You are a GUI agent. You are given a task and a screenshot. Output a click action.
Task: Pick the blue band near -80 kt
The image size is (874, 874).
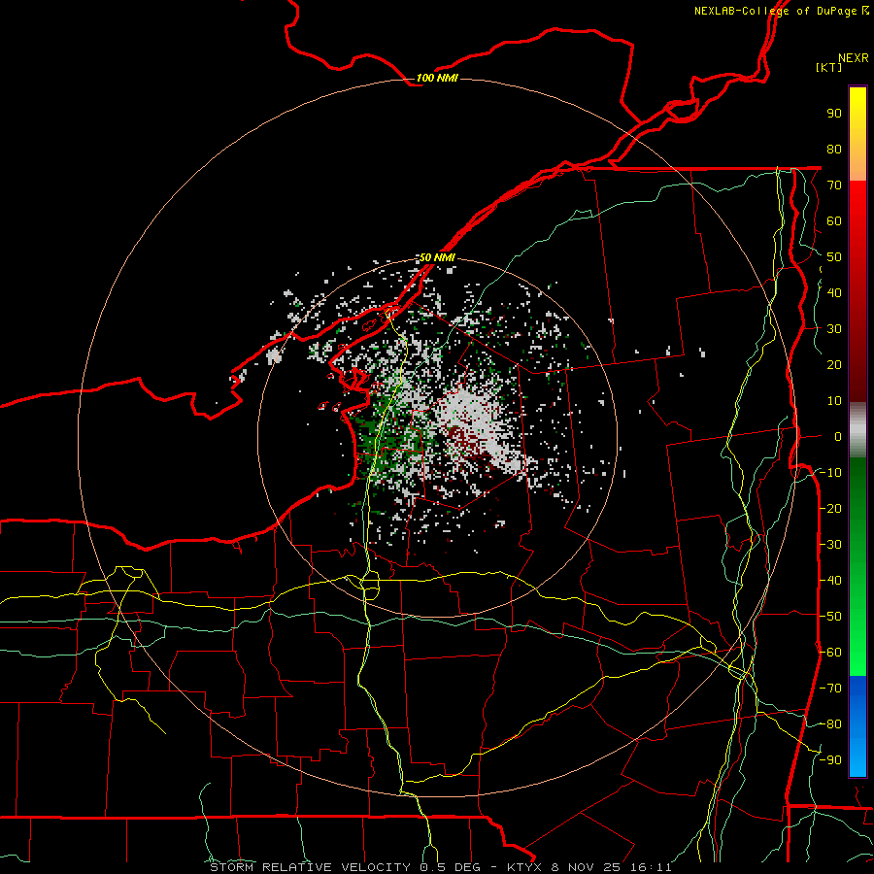[x=857, y=724]
